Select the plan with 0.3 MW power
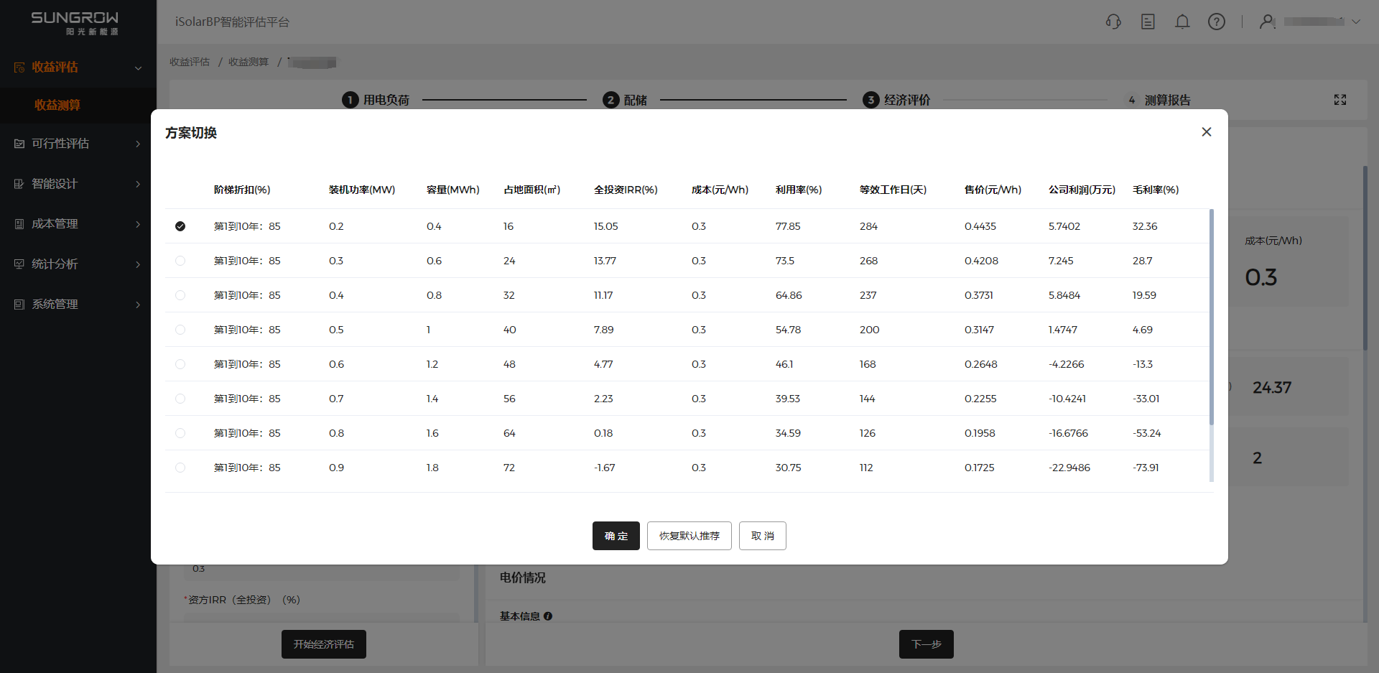 (x=180, y=261)
